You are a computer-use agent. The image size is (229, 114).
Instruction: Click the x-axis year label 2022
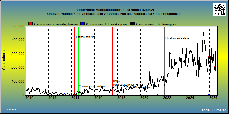click(167, 97)
